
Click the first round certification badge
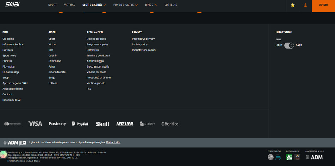coord(270,157)
